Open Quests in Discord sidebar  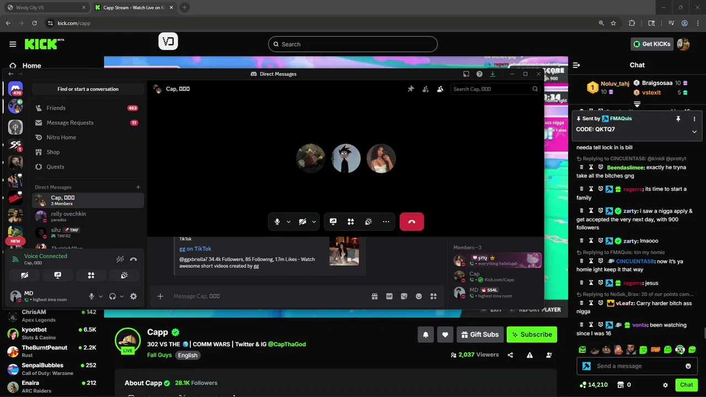click(88, 167)
